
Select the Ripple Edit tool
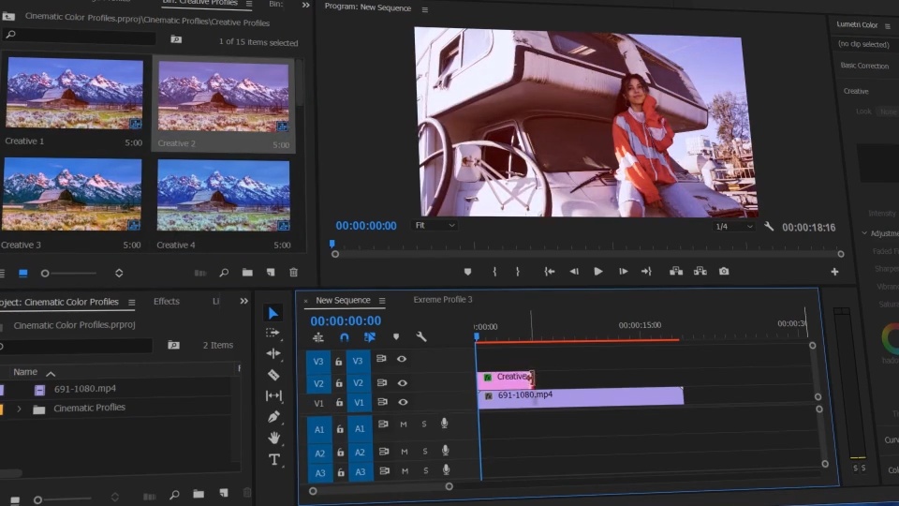tap(273, 353)
